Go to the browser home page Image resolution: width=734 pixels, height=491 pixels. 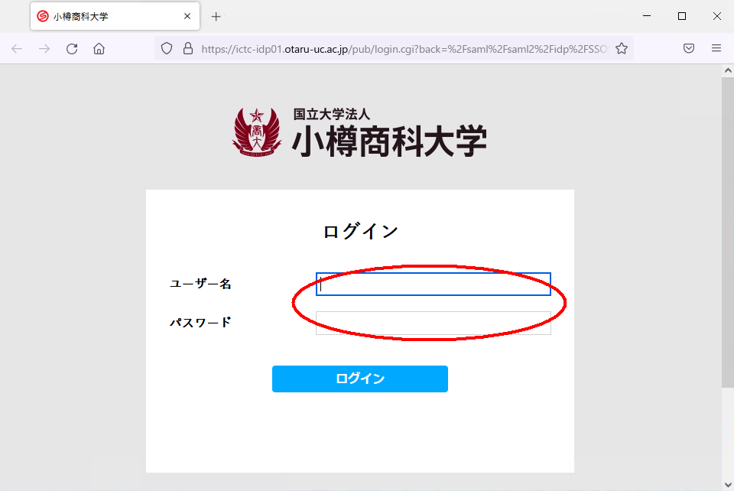pos(99,49)
